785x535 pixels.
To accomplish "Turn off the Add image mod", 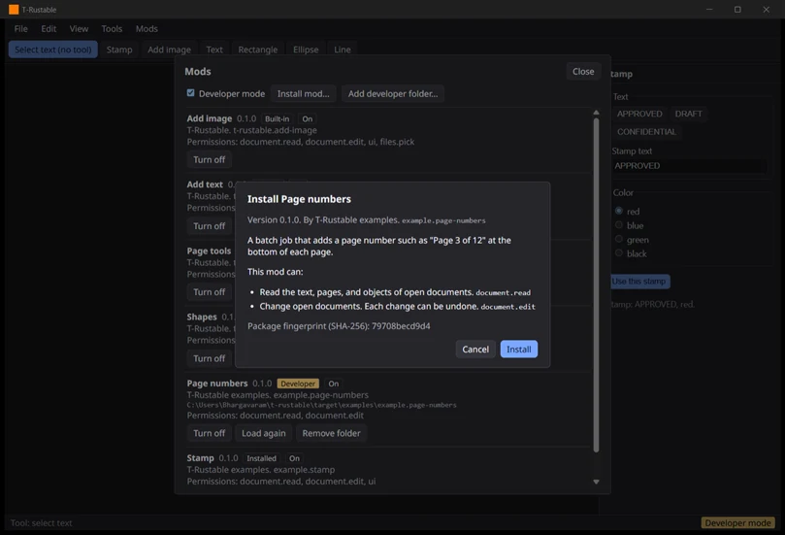I will click(210, 160).
